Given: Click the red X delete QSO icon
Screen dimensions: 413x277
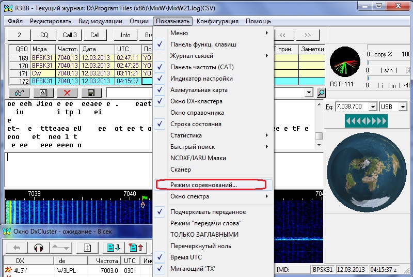Looking at the screenshot, I should tap(67, 93).
